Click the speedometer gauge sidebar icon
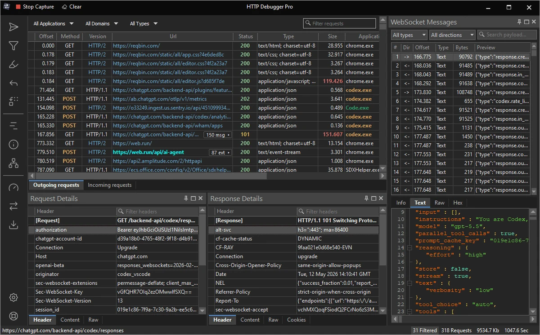Viewport: 540px width, 335px height. click(x=13, y=187)
